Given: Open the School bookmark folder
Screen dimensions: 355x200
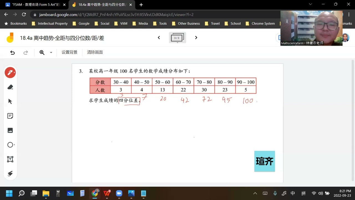Looking at the screenshot, I should [232, 24].
